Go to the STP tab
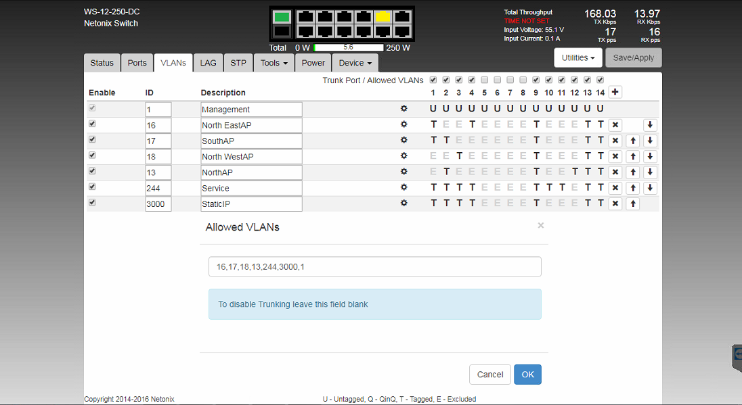This screenshot has height=405, width=742. coord(238,63)
